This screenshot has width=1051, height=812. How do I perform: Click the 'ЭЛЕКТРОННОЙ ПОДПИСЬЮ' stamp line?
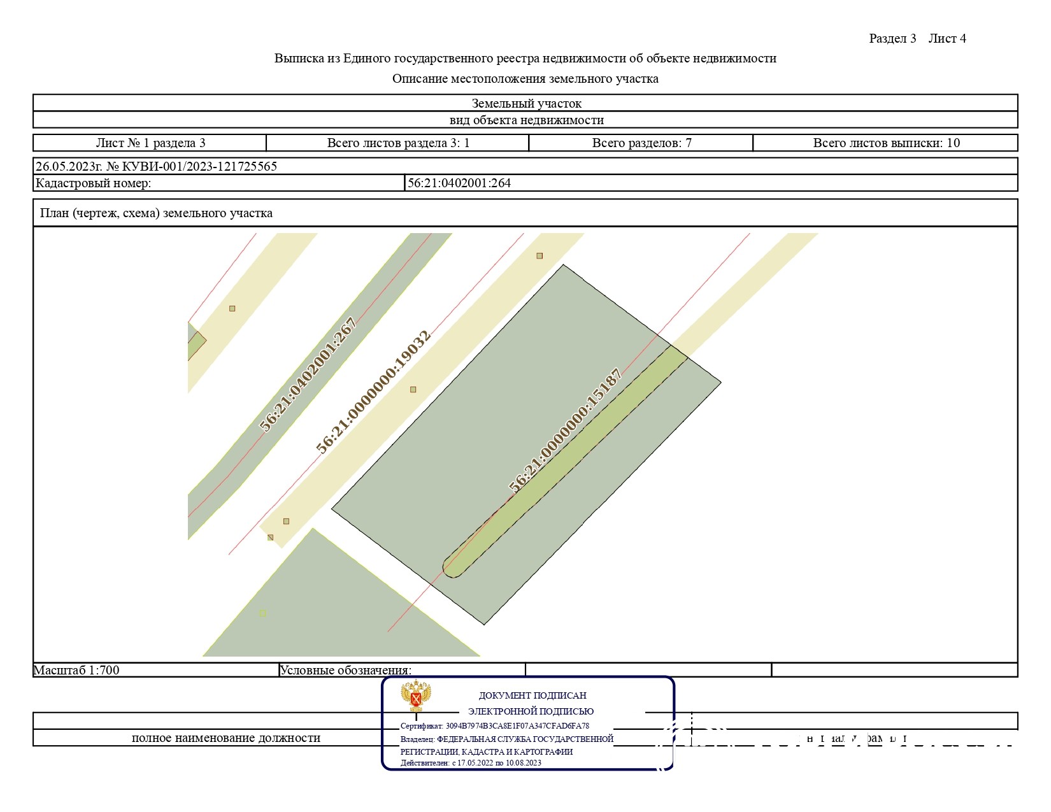click(x=531, y=711)
